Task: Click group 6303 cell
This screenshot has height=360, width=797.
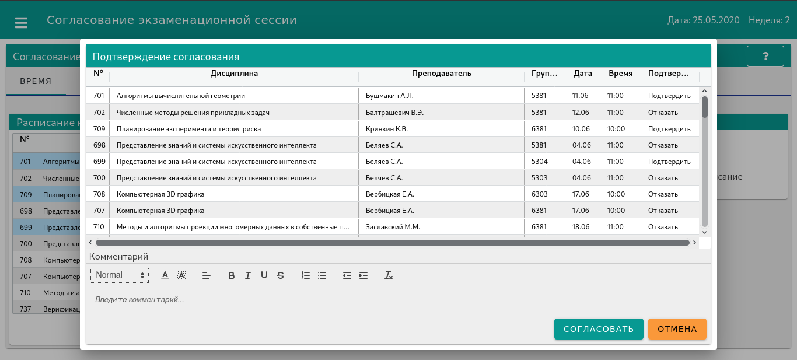Action: point(545,194)
